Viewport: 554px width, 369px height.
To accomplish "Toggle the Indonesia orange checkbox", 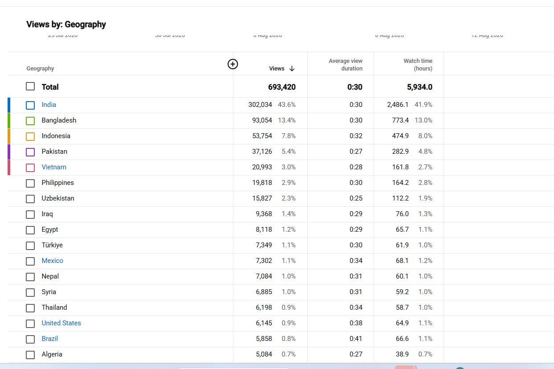I will click(30, 136).
